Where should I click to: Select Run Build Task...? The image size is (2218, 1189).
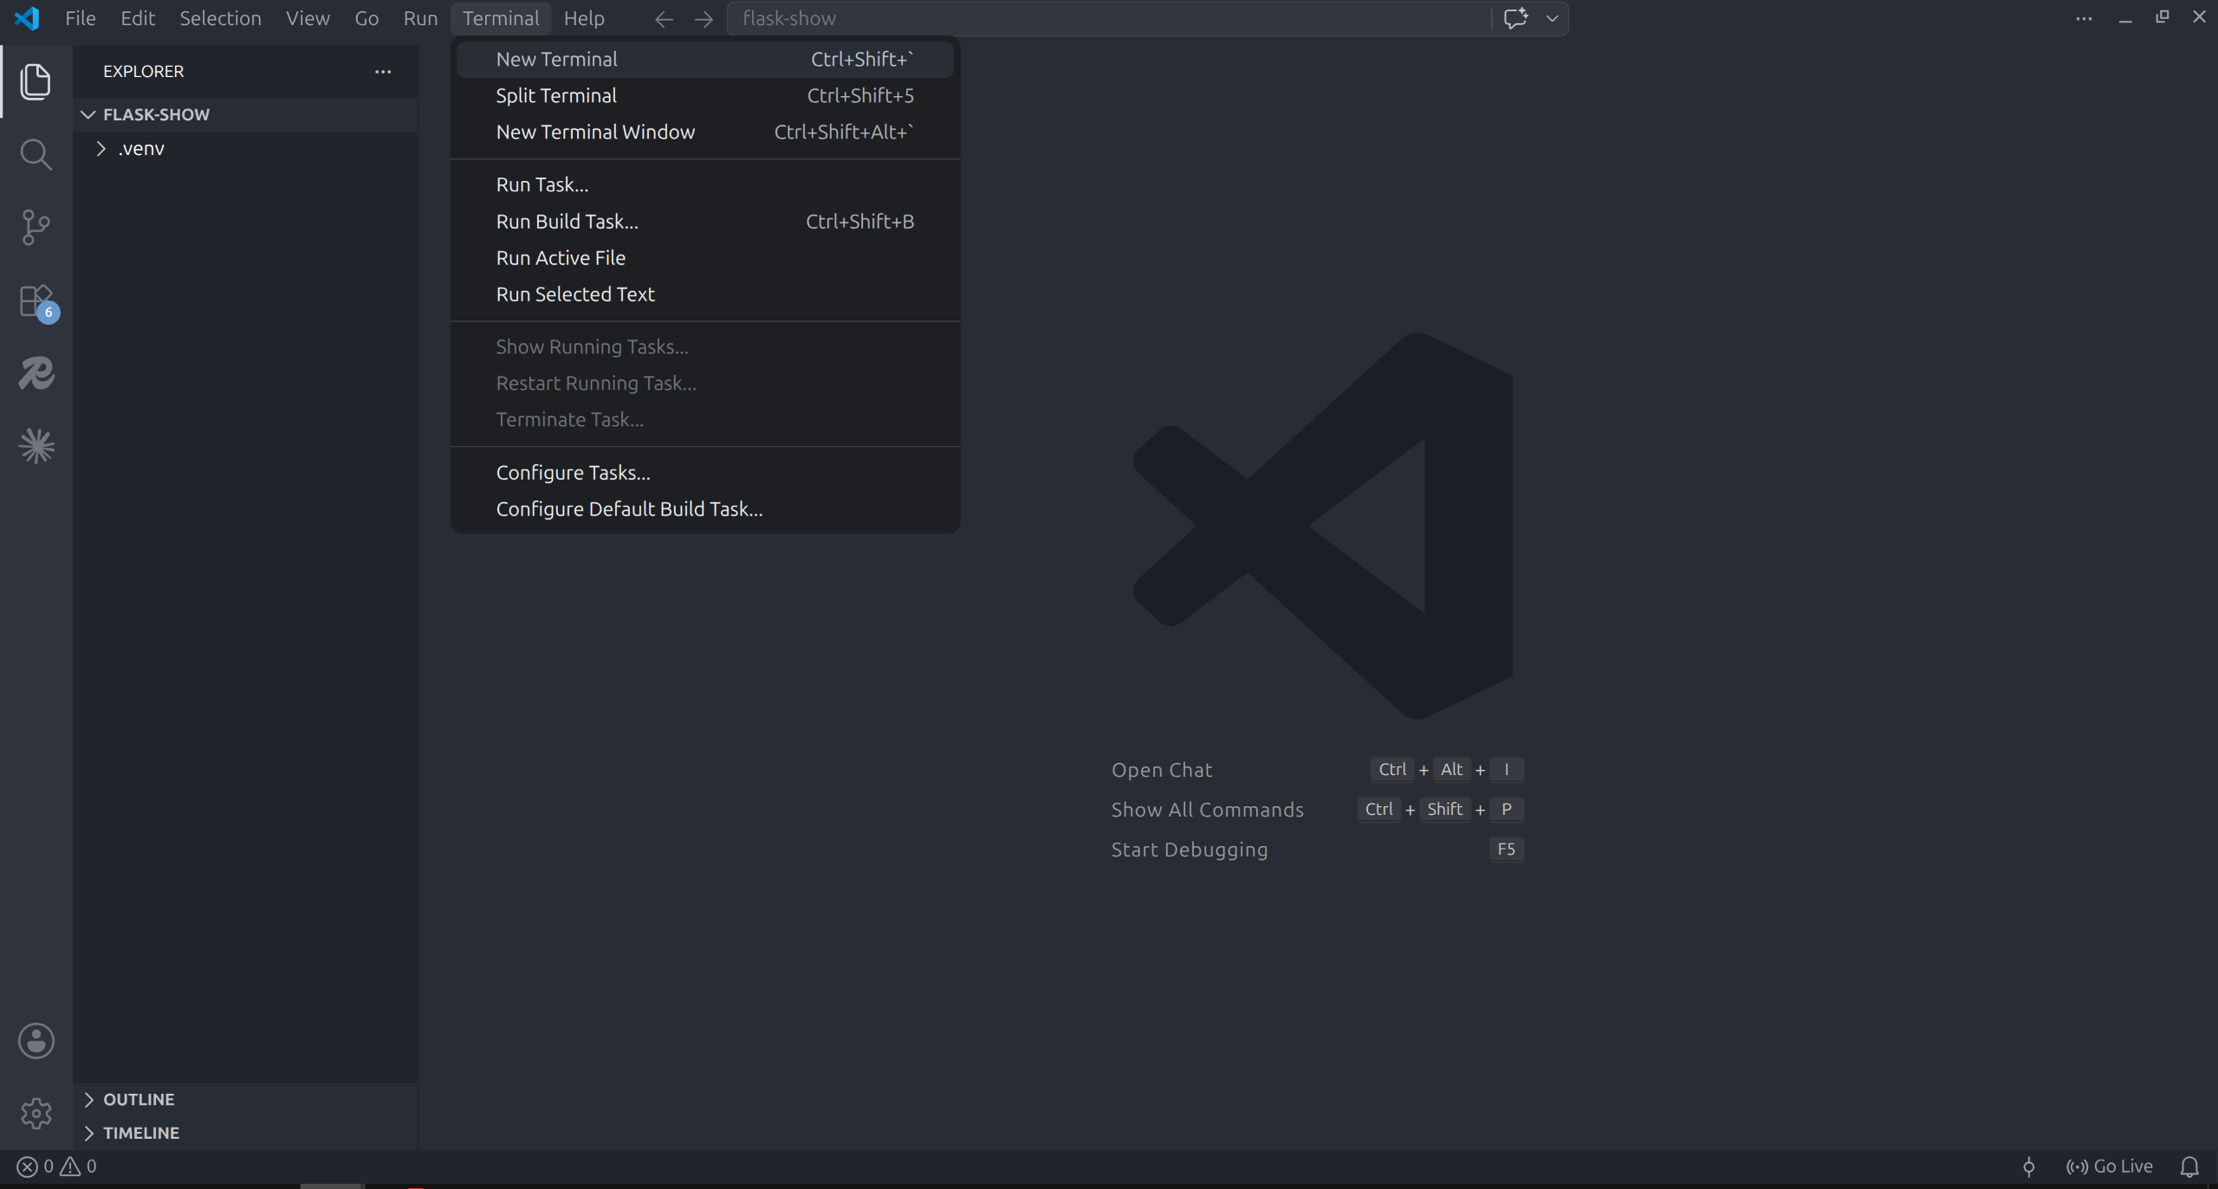(705, 222)
